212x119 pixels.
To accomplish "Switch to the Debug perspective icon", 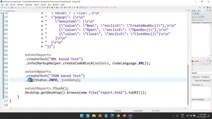I will coord(210,7).
